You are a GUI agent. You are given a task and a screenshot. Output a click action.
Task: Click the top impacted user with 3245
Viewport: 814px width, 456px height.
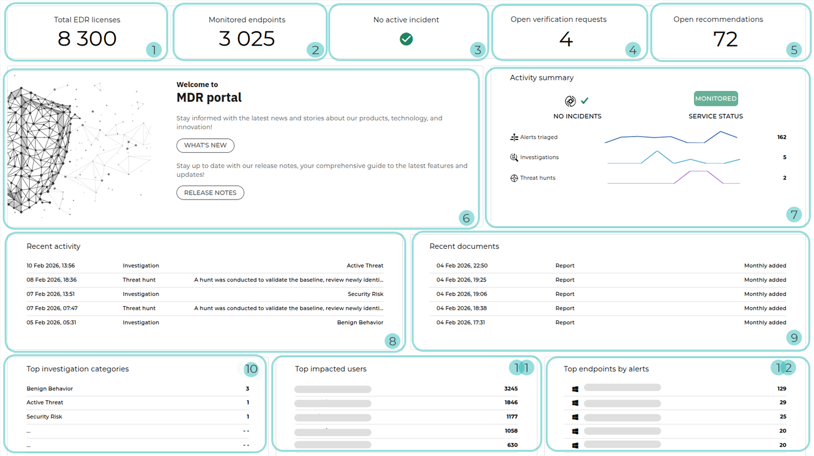pos(333,389)
